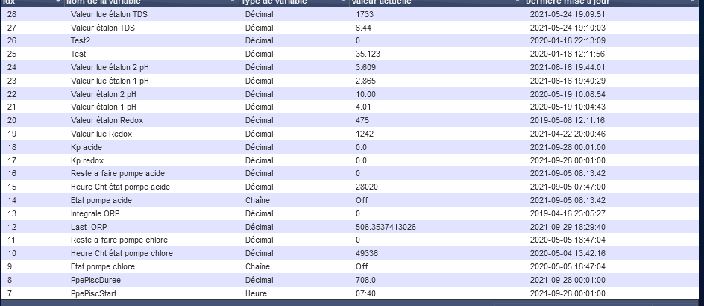The height and width of the screenshot is (306, 704).
Task: Select the Kp acide variable
Action: (351, 147)
